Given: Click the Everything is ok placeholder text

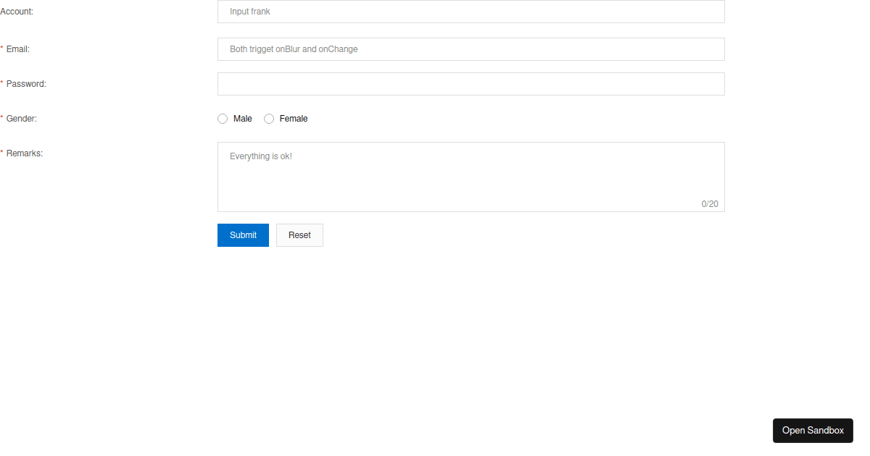Looking at the screenshot, I should [260, 156].
